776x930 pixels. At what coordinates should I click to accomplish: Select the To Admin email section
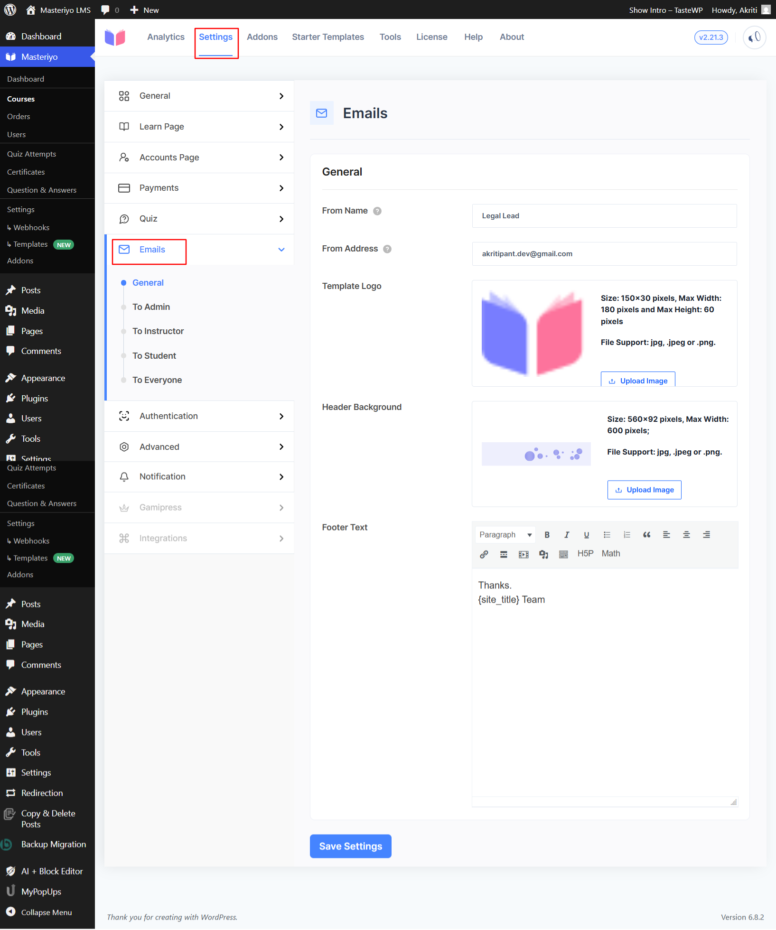click(151, 307)
